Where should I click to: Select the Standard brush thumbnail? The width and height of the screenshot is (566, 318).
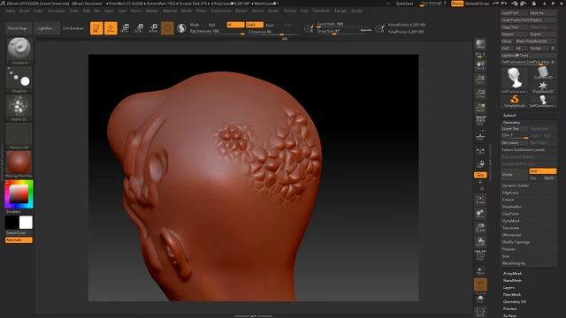tap(19, 49)
